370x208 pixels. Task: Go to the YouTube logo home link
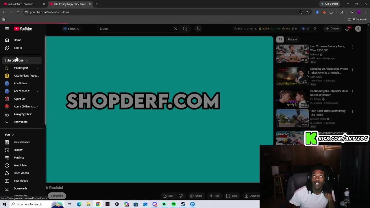point(23,29)
